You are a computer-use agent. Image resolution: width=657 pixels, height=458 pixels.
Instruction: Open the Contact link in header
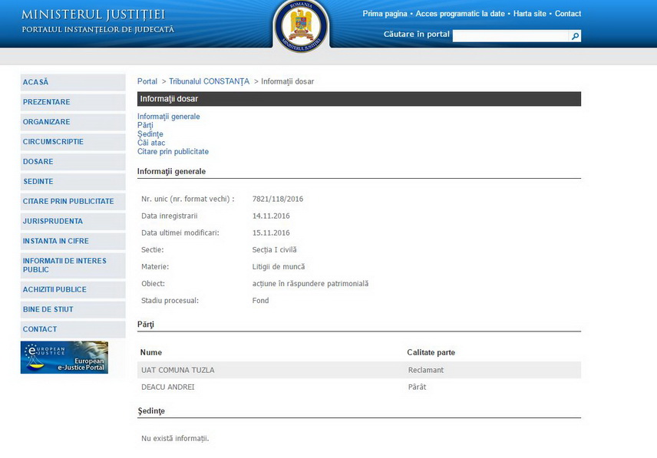tap(568, 14)
